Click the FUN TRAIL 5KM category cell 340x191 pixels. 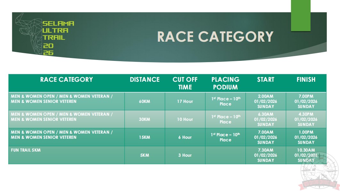pos(26,150)
